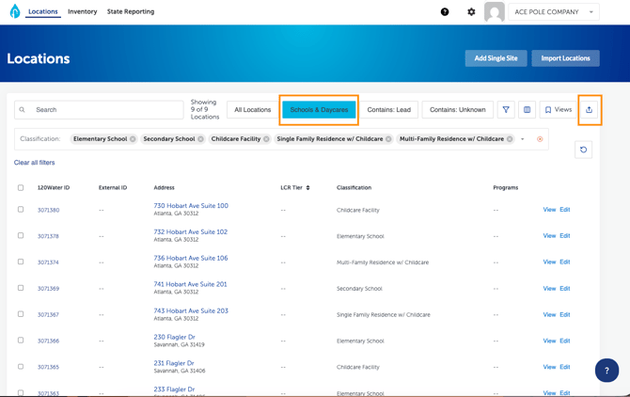Open the settings gear icon
Viewport: 630px width, 397px height.
click(x=471, y=11)
